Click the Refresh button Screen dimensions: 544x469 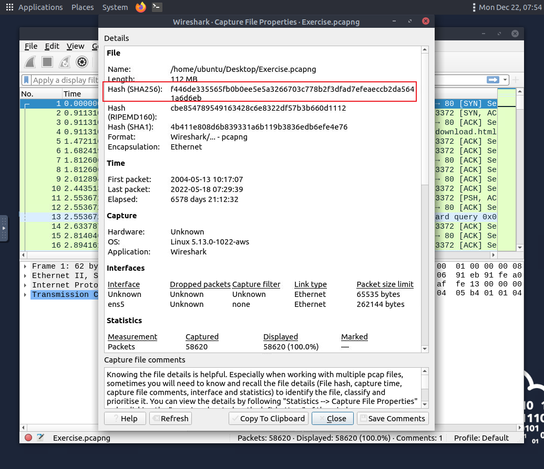(170, 419)
